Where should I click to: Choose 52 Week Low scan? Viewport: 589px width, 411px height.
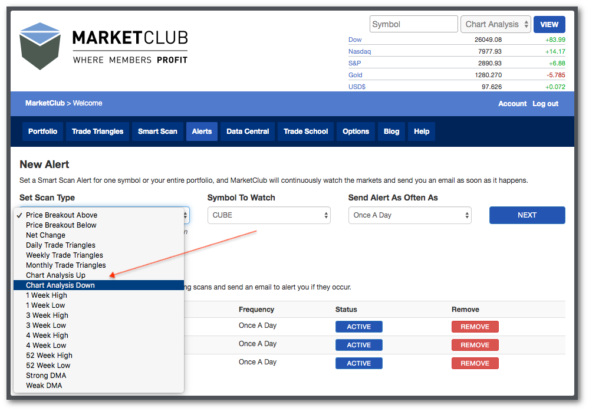coord(99,365)
